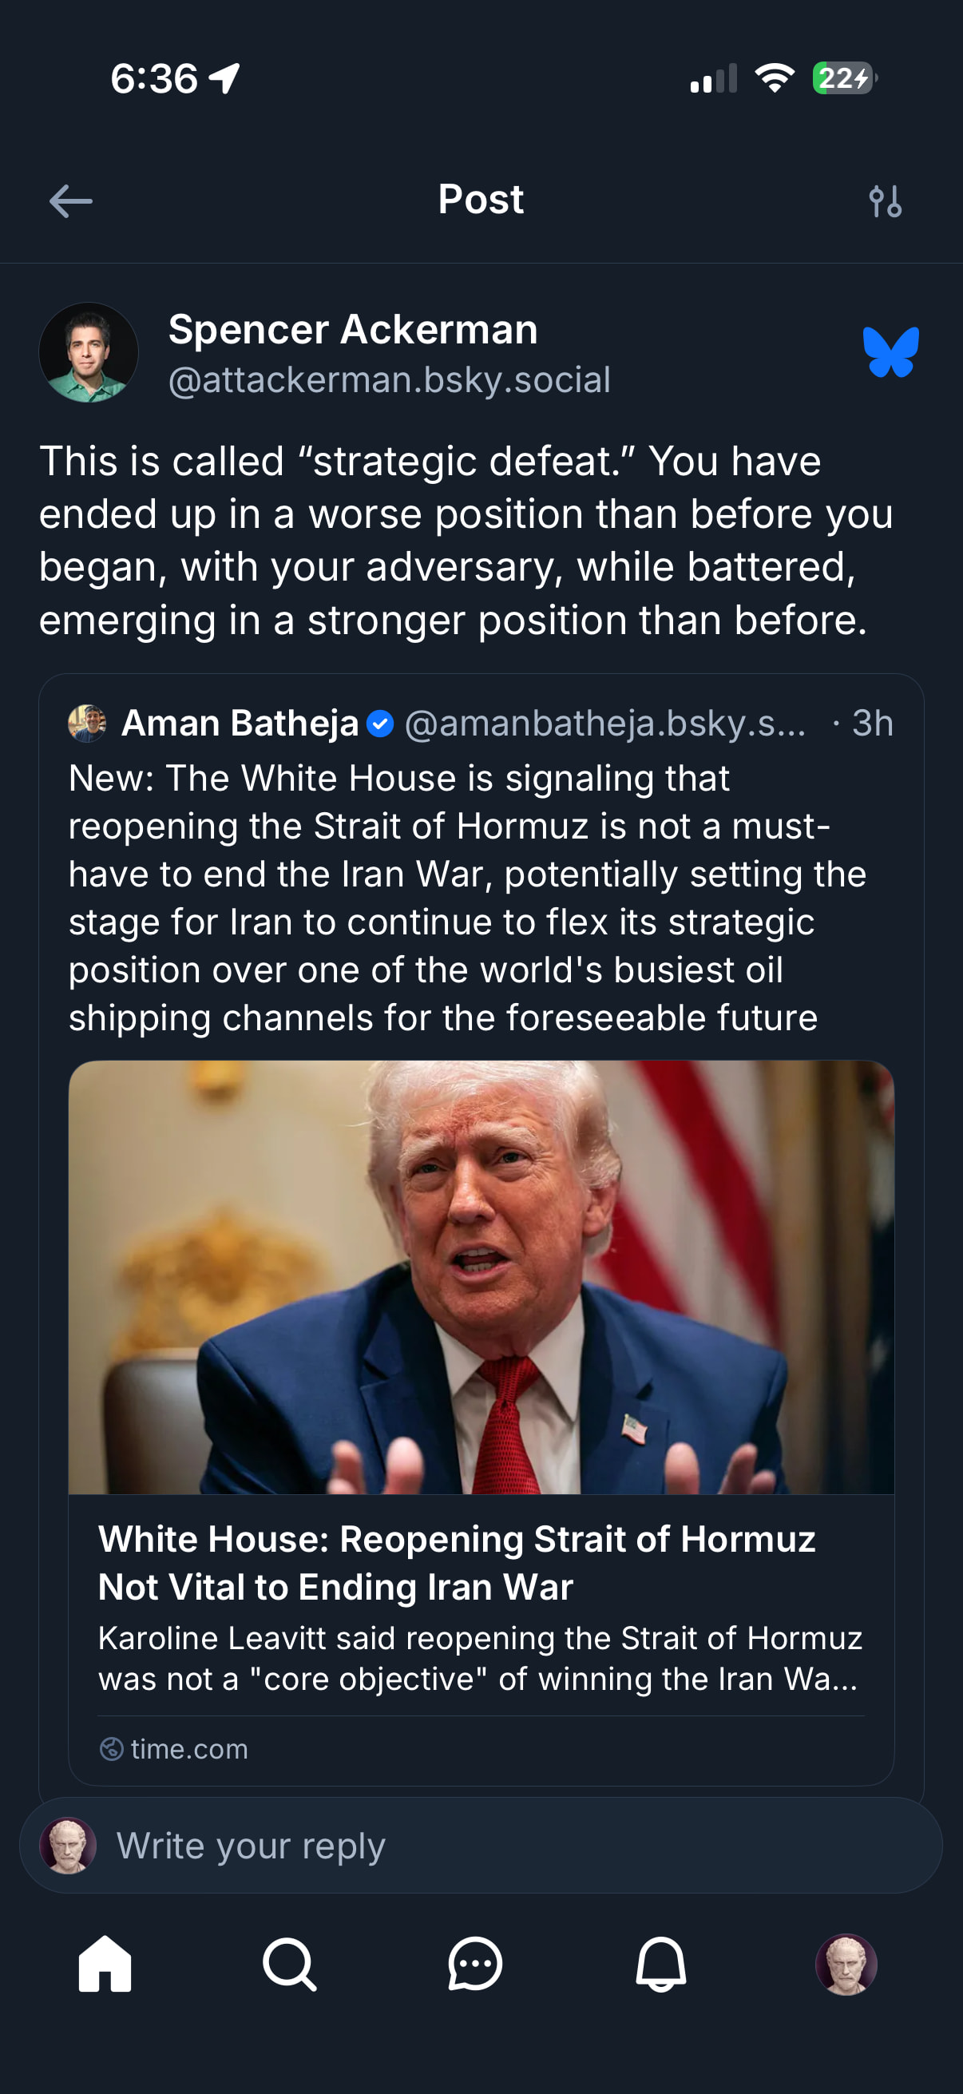Open the Search tab

coord(289,1964)
